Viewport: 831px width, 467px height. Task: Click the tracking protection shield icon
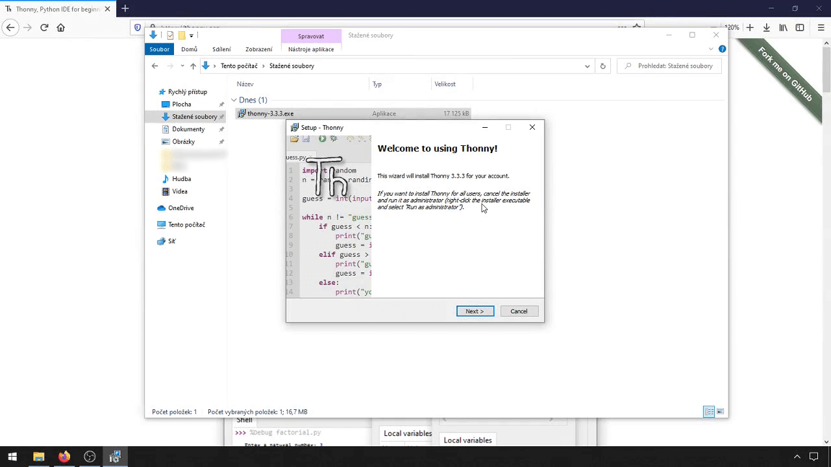tap(137, 27)
